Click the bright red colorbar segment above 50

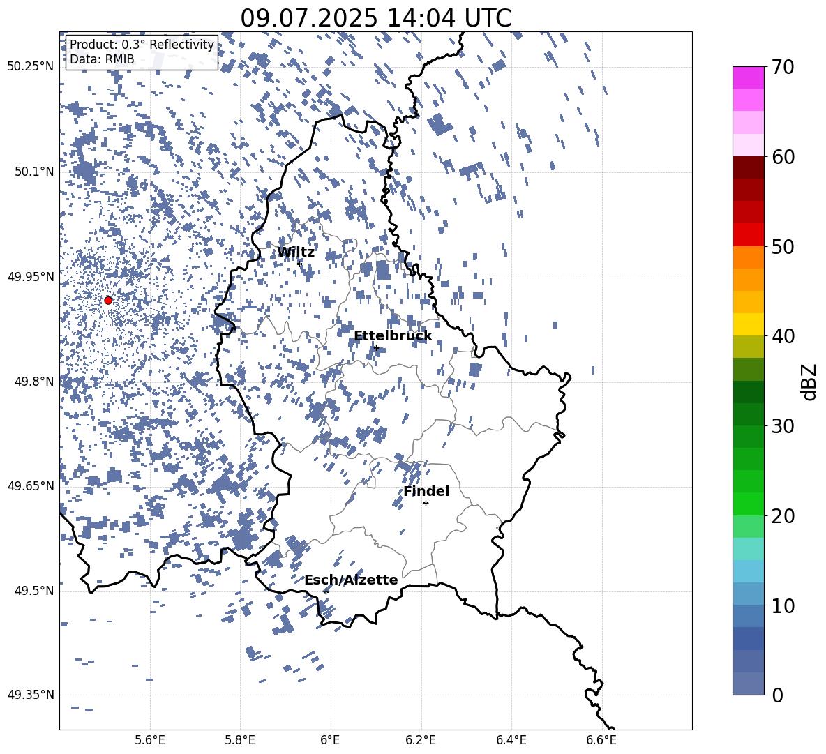coord(749,235)
